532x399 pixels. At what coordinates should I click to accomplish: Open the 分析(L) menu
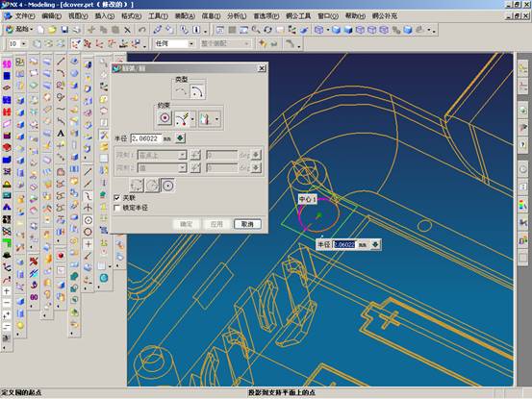coord(237,16)
